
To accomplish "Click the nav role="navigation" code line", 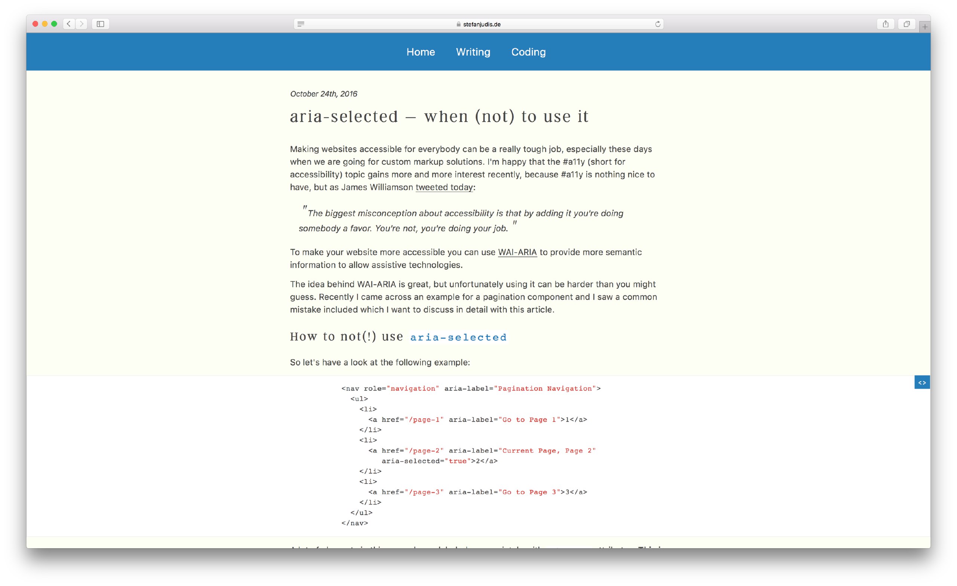I will click(x=471, y=388).
